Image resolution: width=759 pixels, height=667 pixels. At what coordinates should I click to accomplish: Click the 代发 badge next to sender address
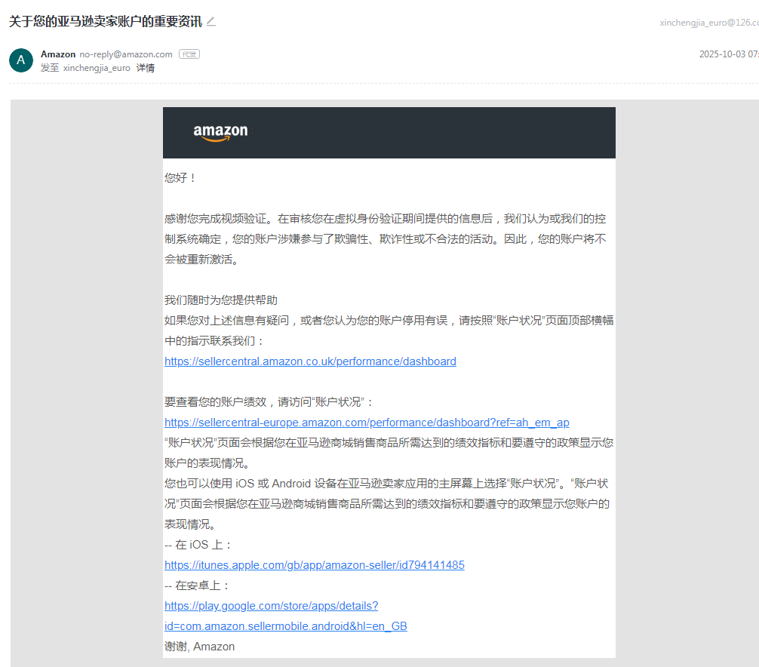(x=189, y=54)
